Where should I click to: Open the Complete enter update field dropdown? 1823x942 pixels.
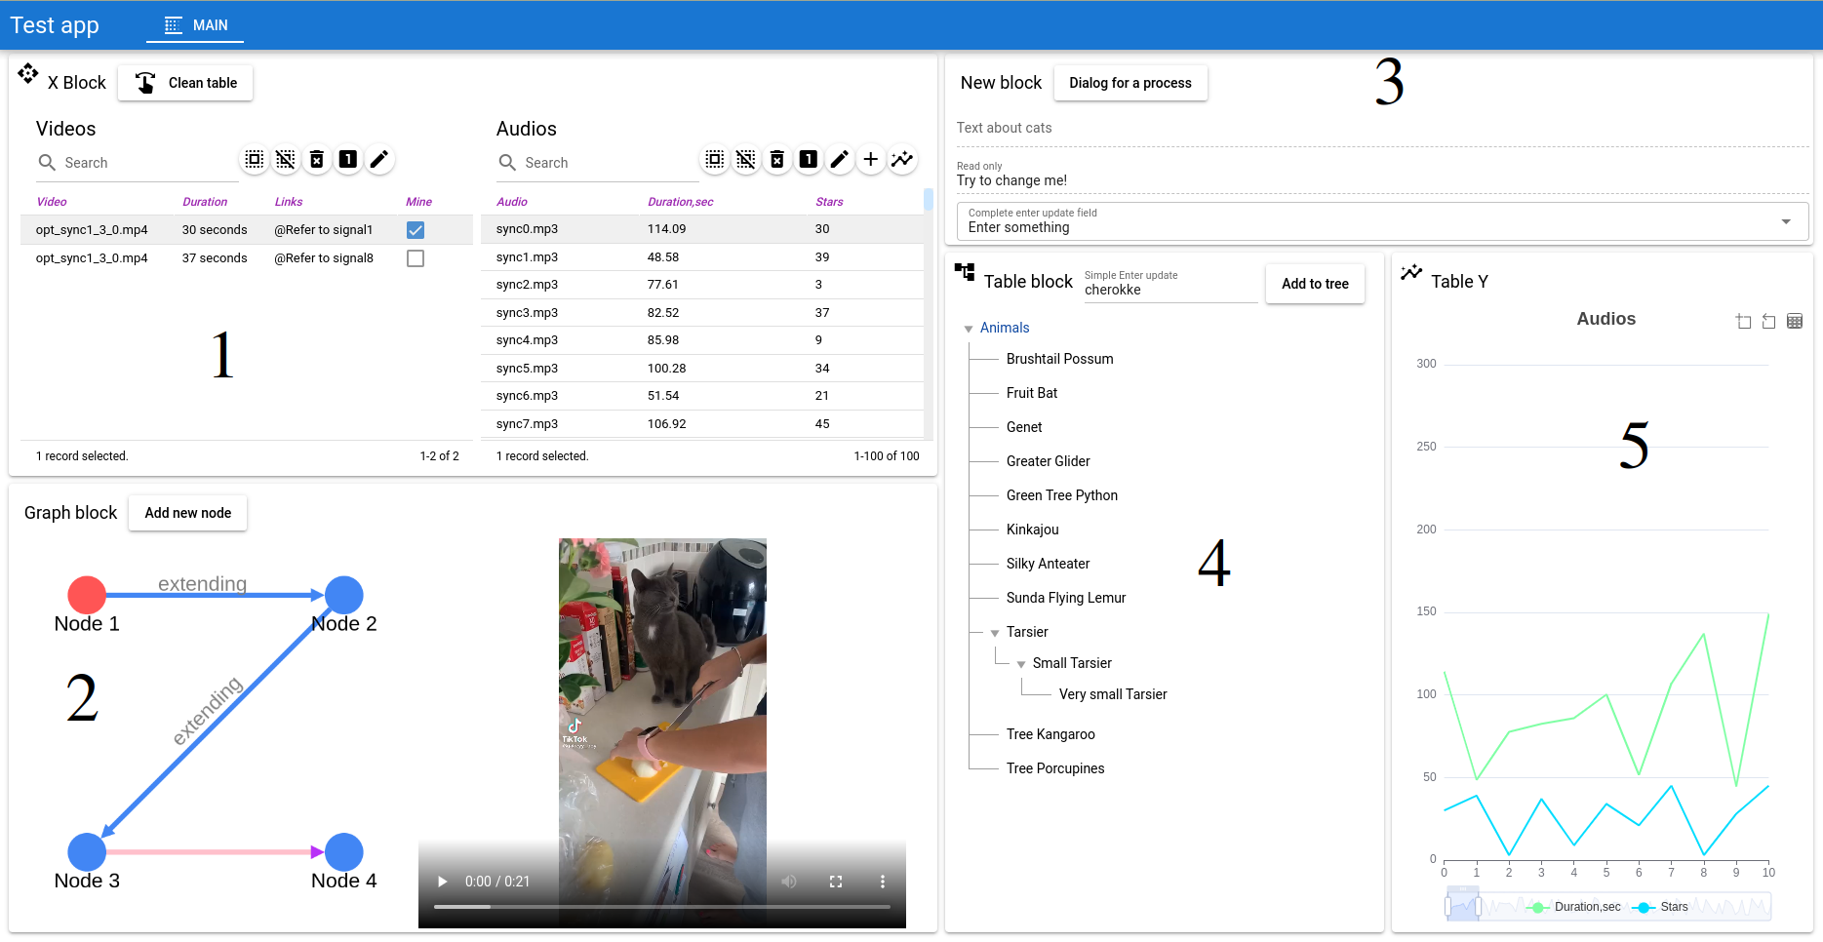pos(1786,221)
